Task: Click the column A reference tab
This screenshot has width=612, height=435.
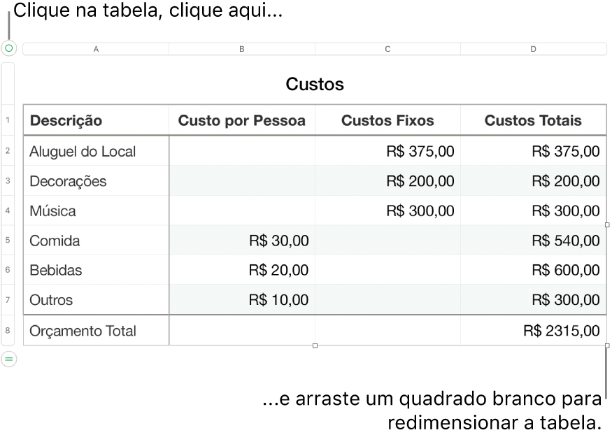Action: [x=96, y=48]
